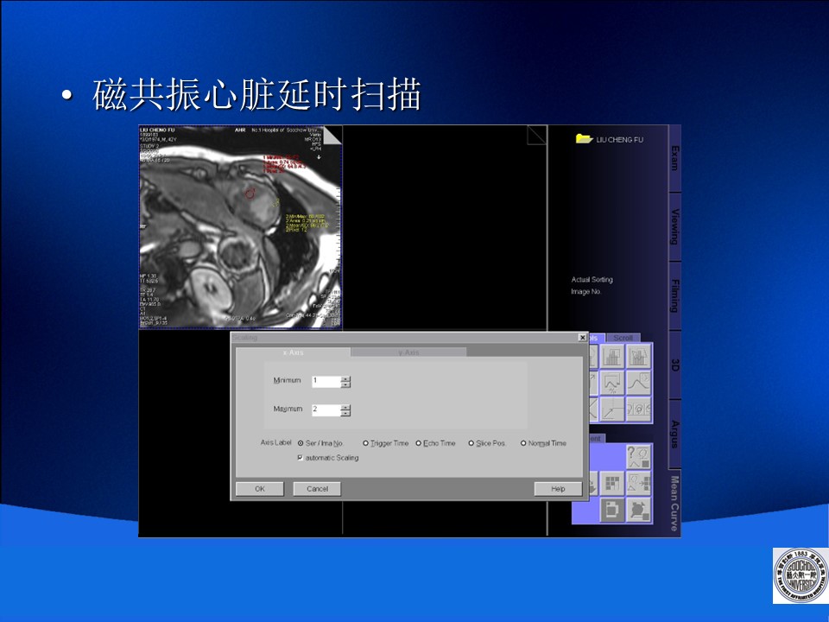Screen dimensions: 829x622
Task: Click the "Actual Sorting" label
Action: click(x=592, y=279)
